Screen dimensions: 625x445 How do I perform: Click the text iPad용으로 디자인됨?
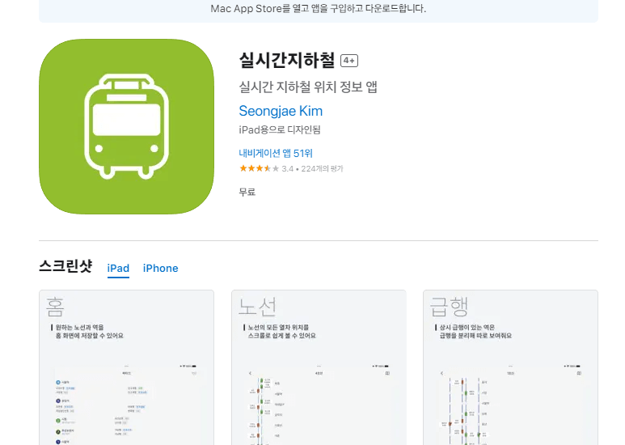point(280,130)
